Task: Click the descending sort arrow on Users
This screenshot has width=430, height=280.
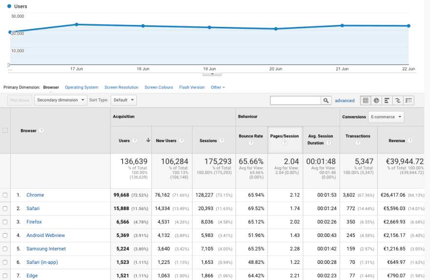Action: click(x=148, y=140)
